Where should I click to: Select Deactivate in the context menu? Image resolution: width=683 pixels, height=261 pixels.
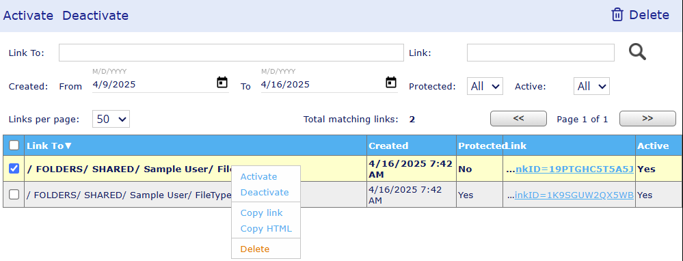point(265,192)
